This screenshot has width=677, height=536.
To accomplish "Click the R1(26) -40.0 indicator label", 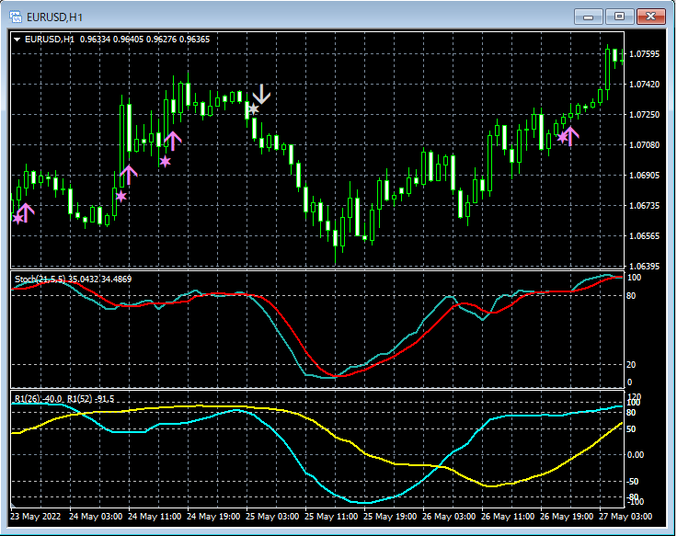I will pos(38,399).
